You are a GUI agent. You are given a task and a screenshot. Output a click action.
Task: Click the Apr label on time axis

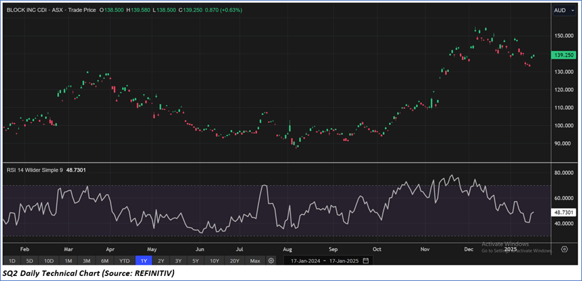pyautogui.click(x=110, y=249)
